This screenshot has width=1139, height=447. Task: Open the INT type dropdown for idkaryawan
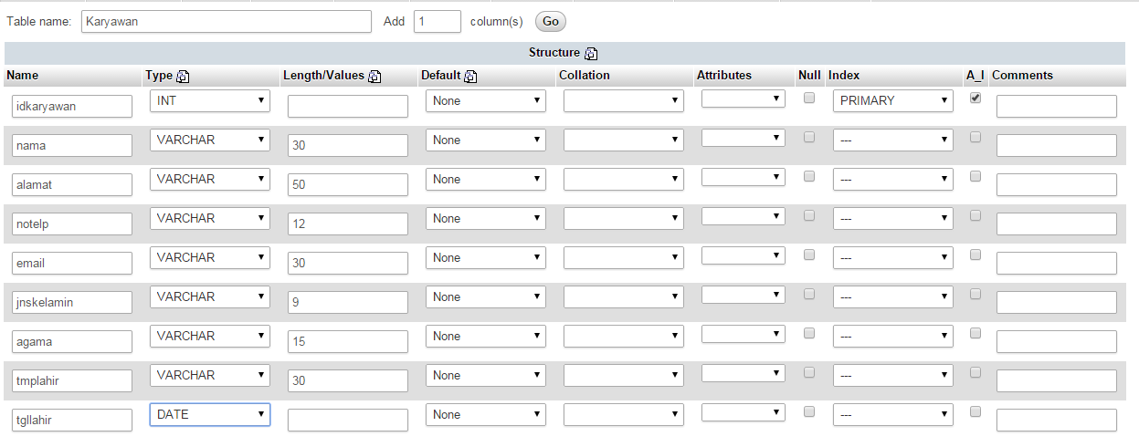point(210,100)
